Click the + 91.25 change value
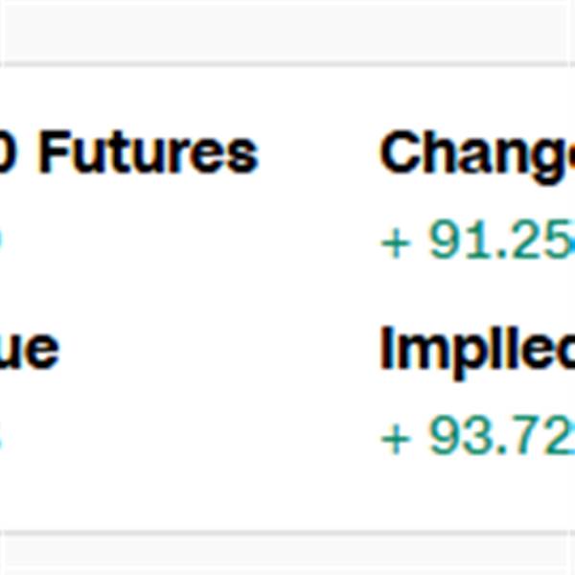Viewport: 575px width, 575px height. coord(476,240)
